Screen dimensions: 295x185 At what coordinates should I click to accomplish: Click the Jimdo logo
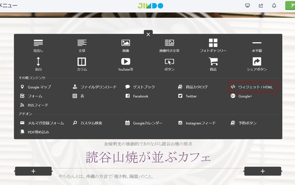pyautogui.click(x=150, y=6)
